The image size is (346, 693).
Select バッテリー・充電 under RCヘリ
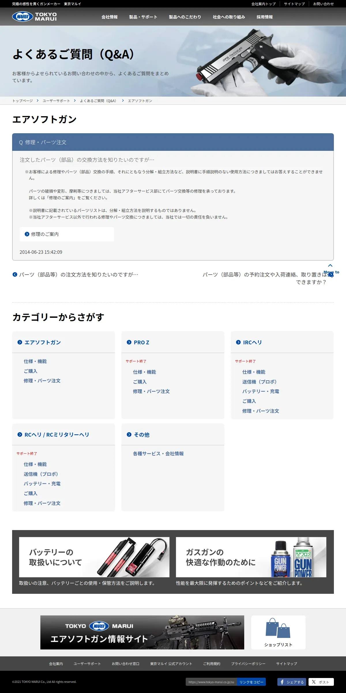pyautogui.click(x=42, y=484)
